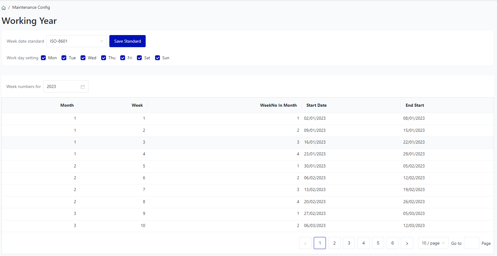Toggle the Sun work day checkbox
The width and height of the screenshot is (497, 256).
tap(157, 58)
